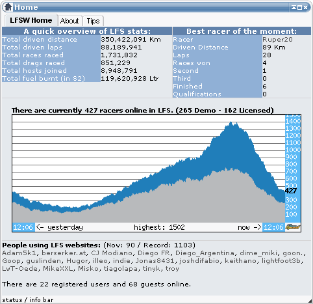Click username Diego_Argentina

pyautogui.click(x=205, y=253)
